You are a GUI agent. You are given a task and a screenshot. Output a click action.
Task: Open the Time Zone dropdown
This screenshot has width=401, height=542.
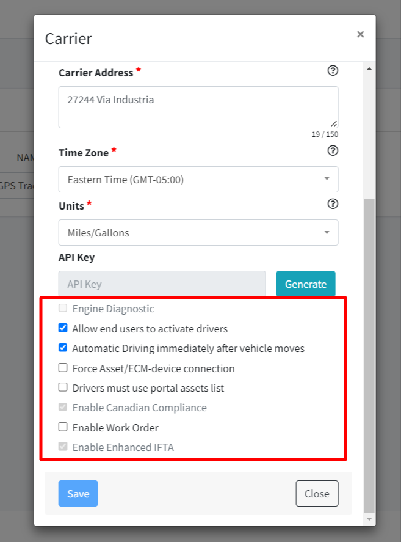coord(198,180)
